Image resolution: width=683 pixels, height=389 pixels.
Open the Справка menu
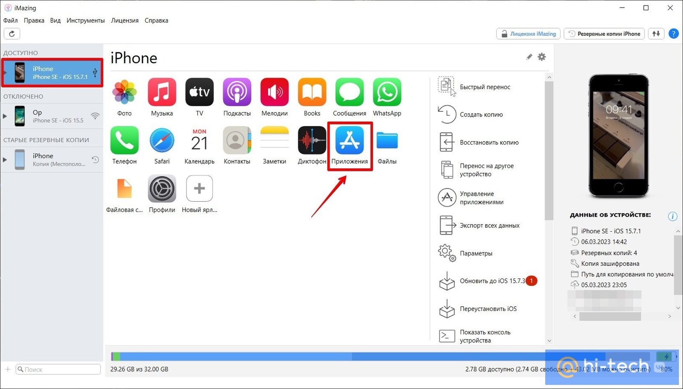156,20
